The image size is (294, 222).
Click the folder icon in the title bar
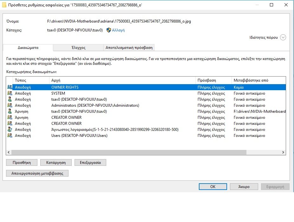point(4,5)
